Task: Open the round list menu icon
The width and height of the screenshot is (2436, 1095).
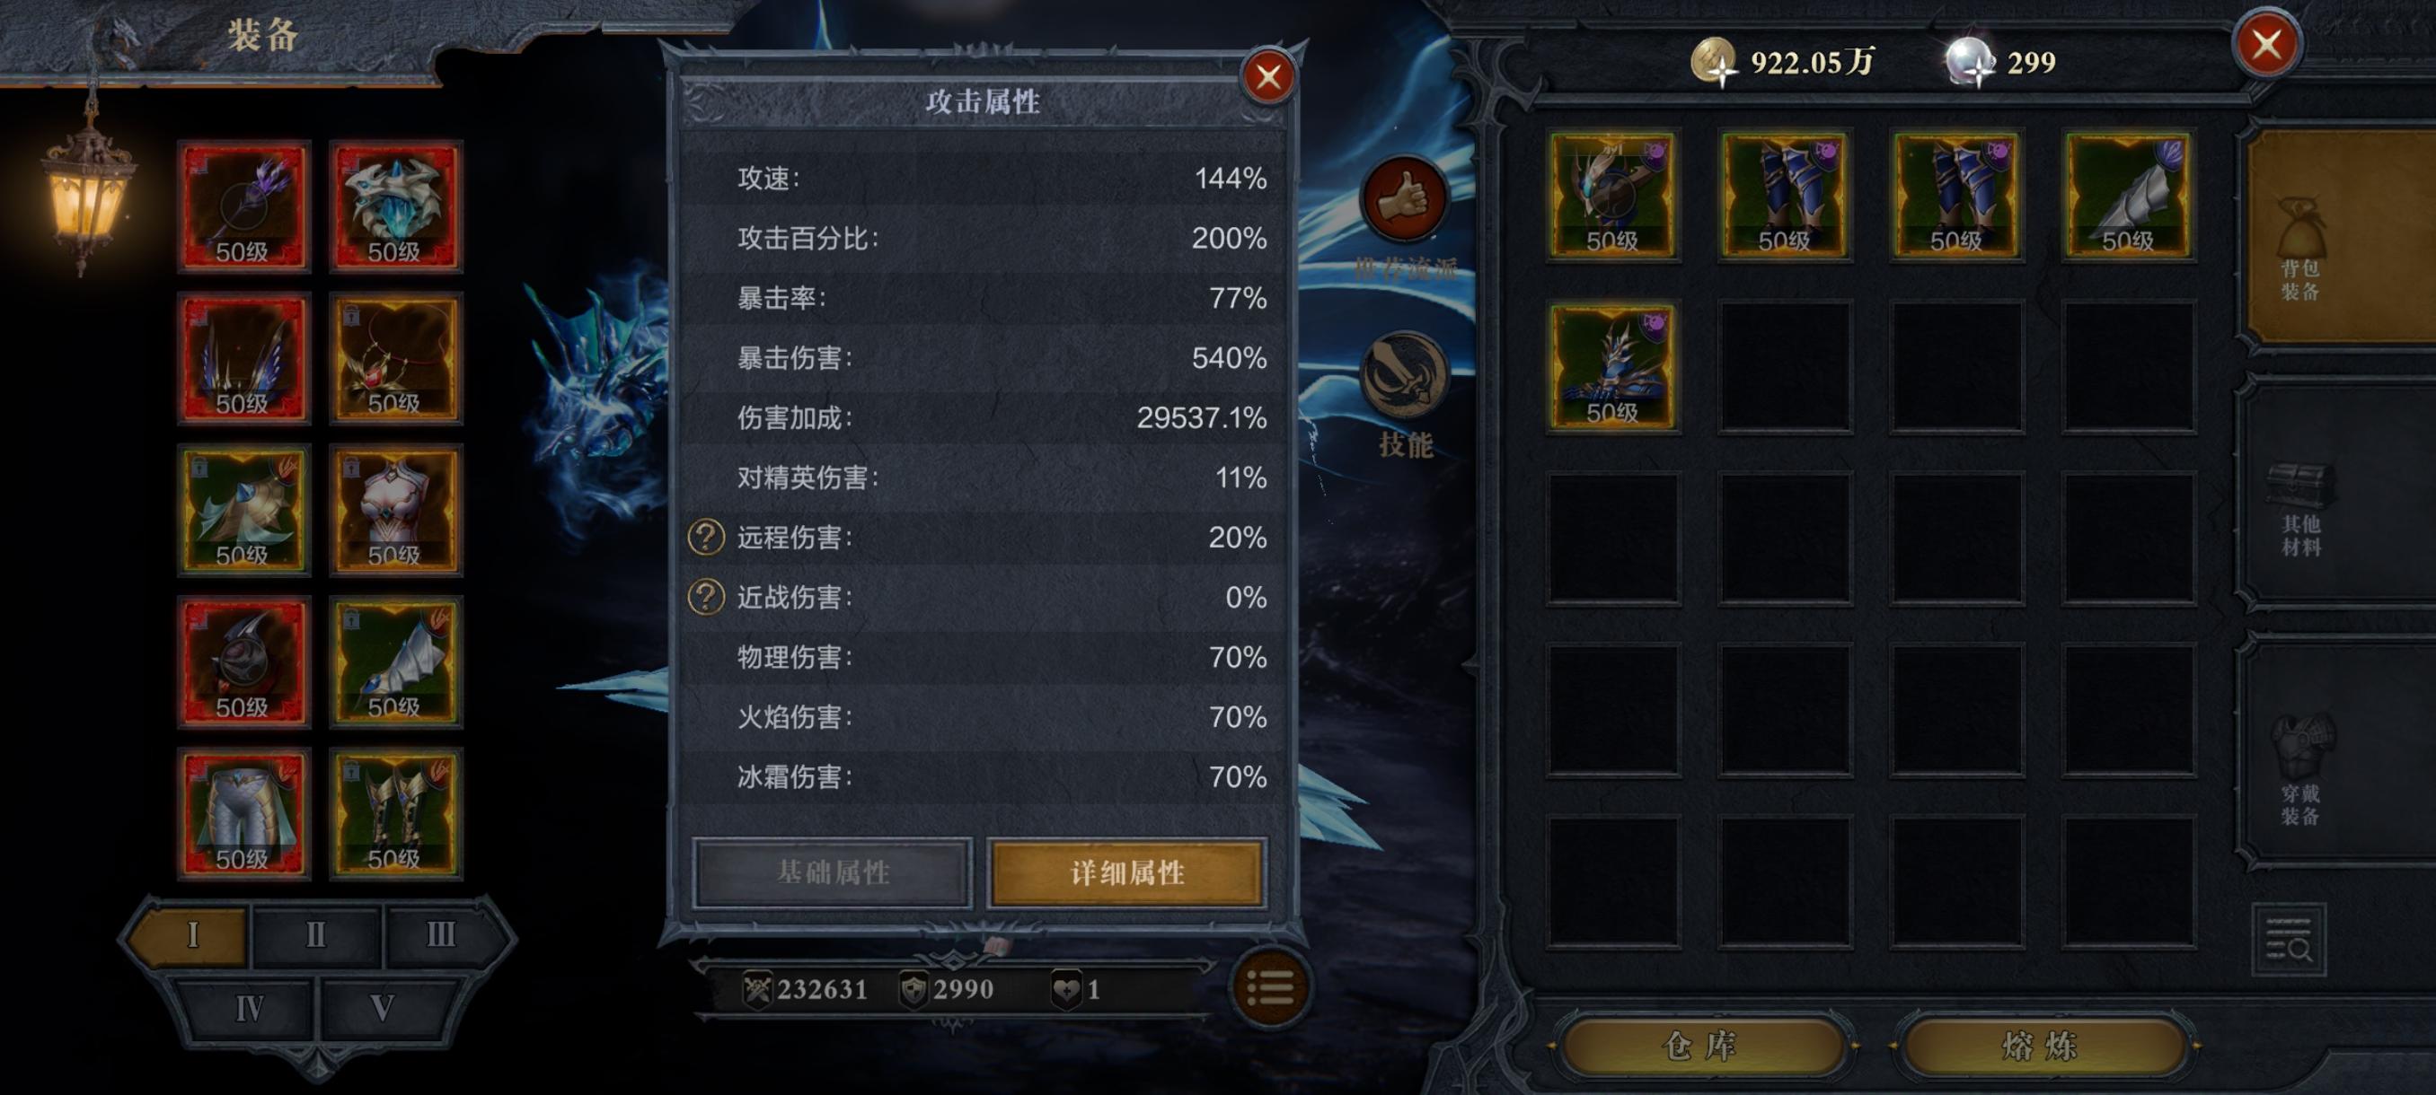Action: click(x=1270, y=988)
